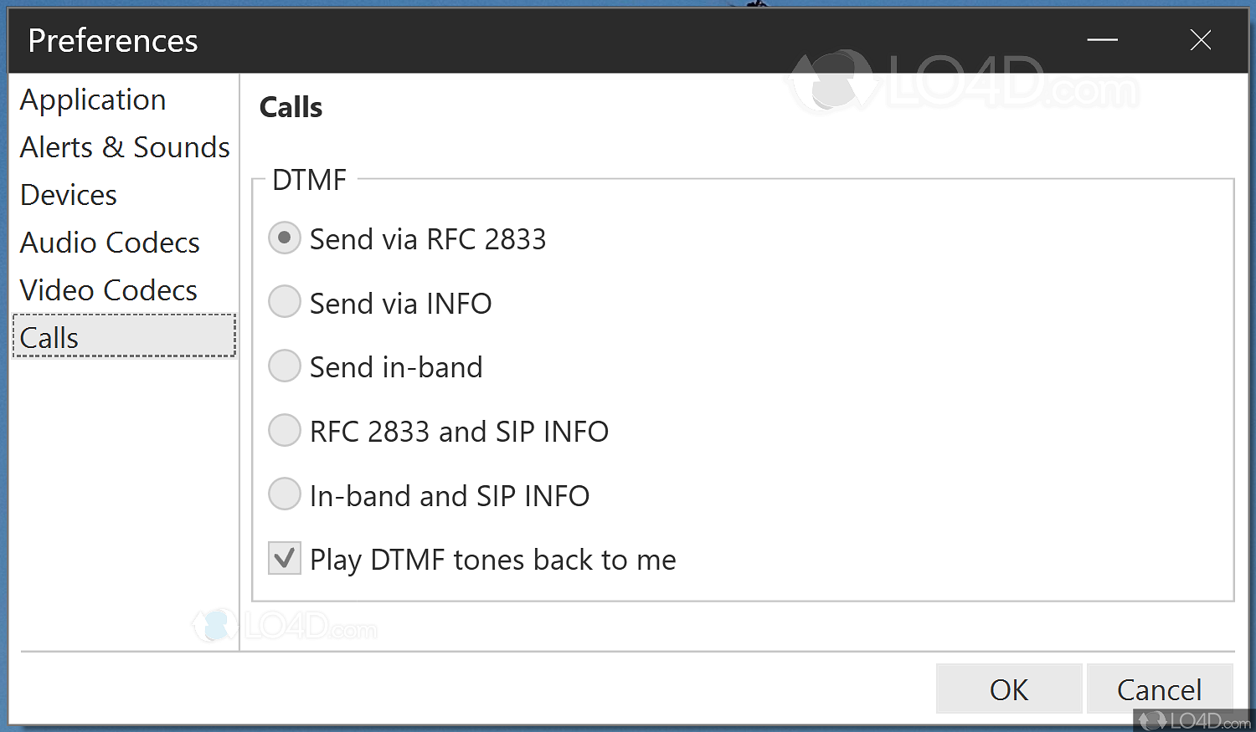Minimize the Preferences window
This screenshot has height=732, width=1256.
click(x=1102, y=40)
